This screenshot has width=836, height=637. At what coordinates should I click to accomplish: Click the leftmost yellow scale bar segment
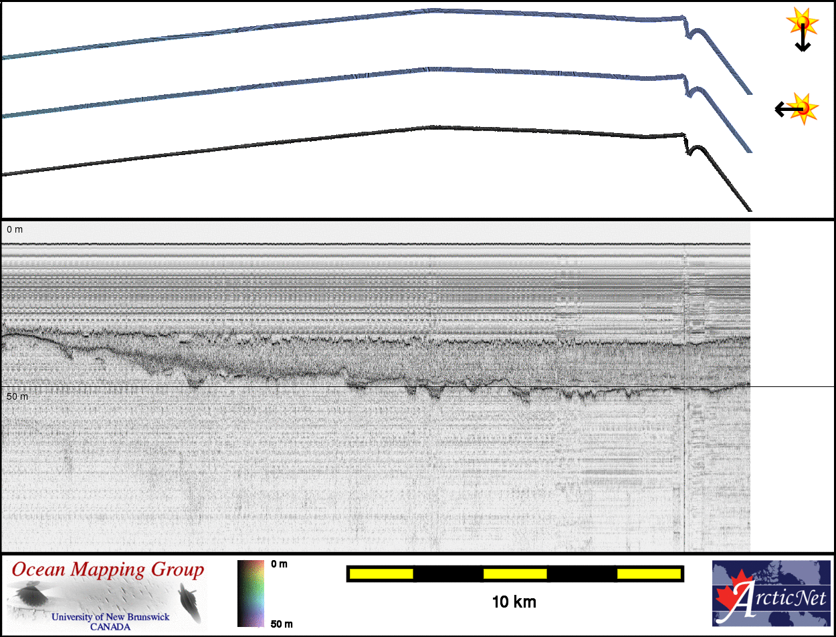click(381, 574)
